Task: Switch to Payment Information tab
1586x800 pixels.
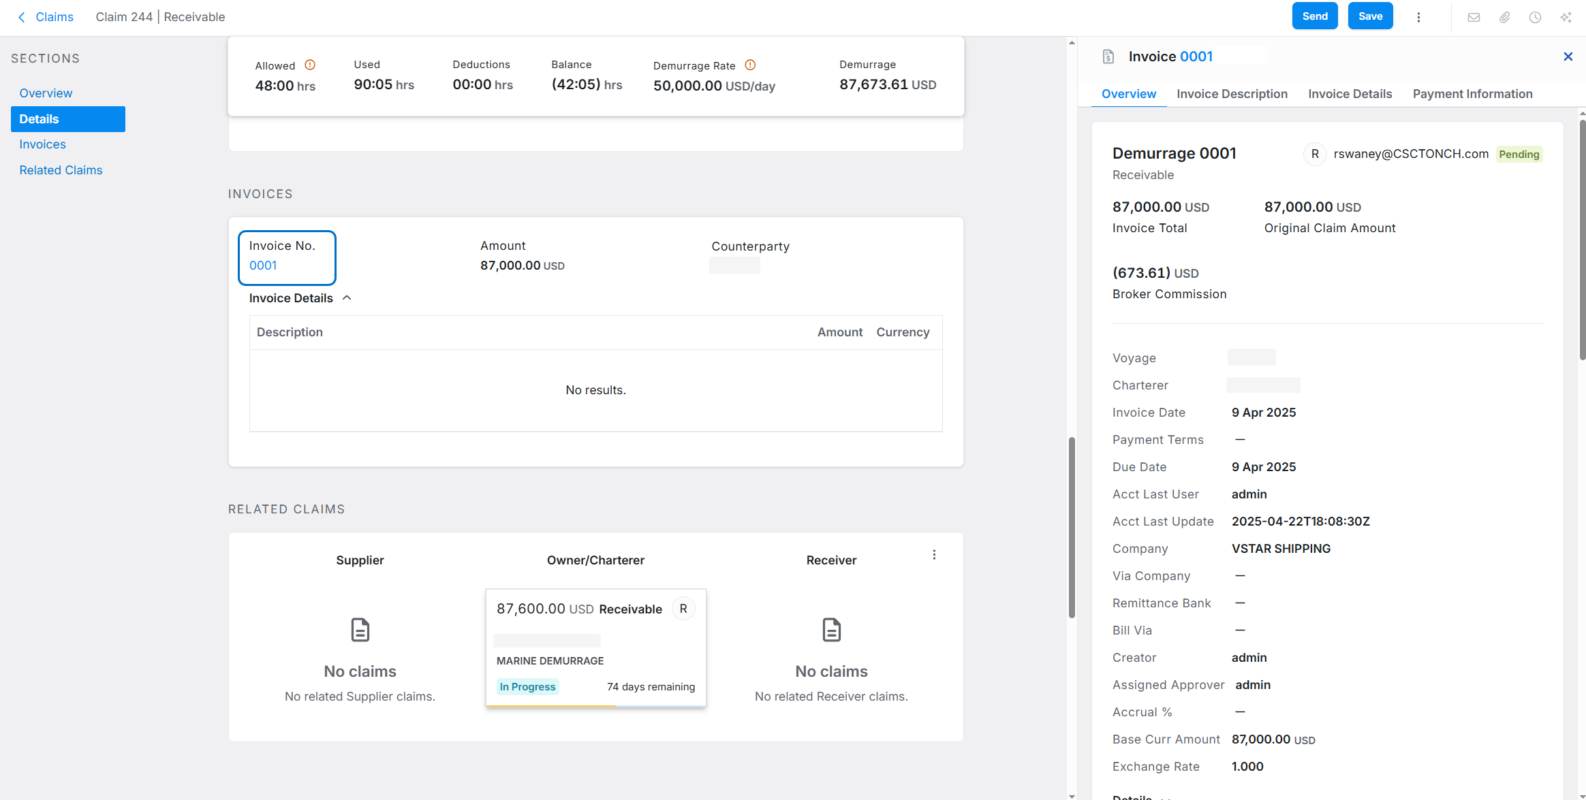Action: click(1472, 94)
